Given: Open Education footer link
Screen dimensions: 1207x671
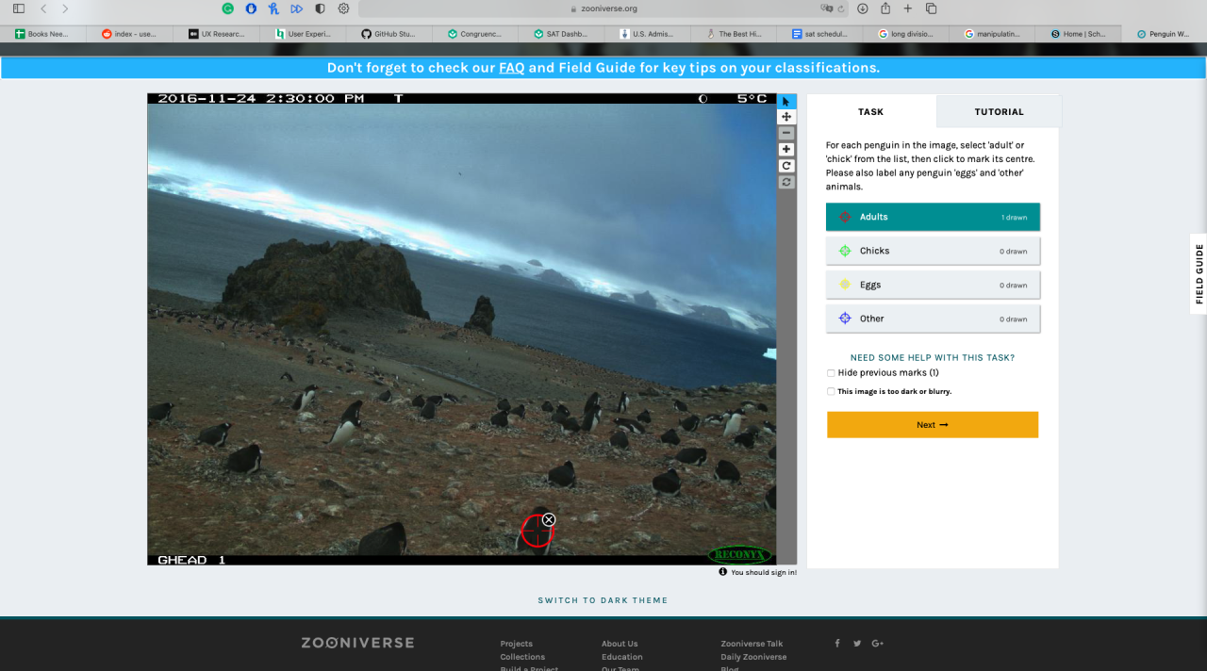Looking at the screenshot, I should (x=622, y=657).
